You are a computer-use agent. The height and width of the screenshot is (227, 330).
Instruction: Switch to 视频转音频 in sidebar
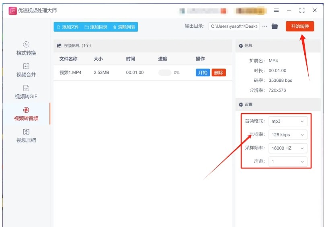pos(26,110)
